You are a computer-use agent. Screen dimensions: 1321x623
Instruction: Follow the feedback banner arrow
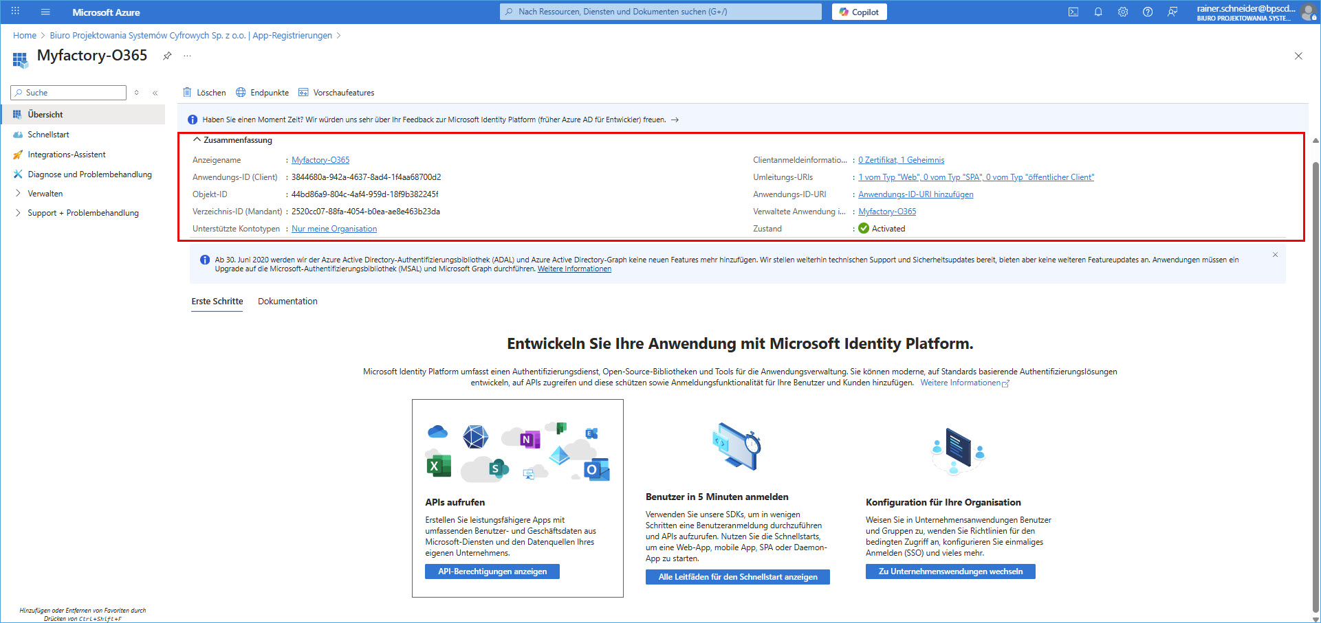pyautogui.click(x=675, y=120)
